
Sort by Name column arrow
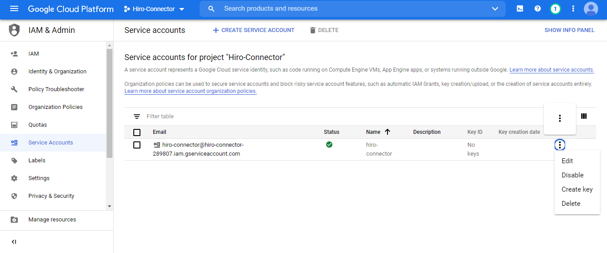tap(387, 132)
